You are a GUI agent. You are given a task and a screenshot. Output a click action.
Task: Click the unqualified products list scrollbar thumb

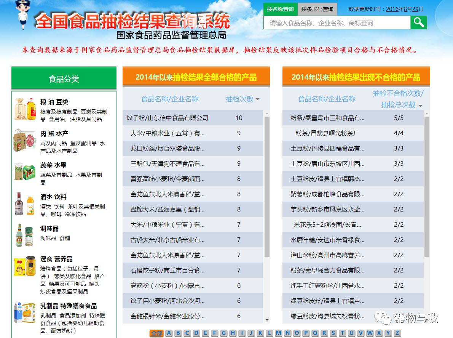point(427,186)
